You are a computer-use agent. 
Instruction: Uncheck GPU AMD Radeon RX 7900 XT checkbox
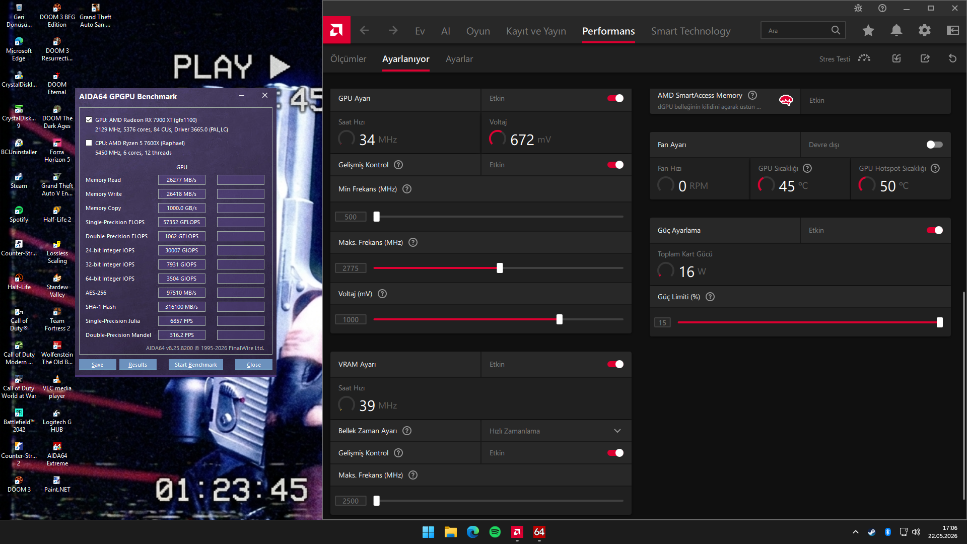tap(89, 120)
